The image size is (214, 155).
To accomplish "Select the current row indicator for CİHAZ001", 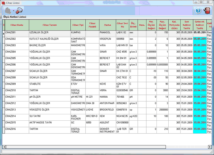I will (x=4, y=34).
